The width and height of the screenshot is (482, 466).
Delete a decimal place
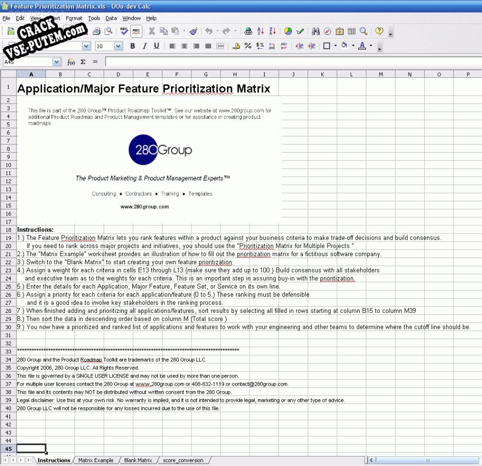coord(284,46)
